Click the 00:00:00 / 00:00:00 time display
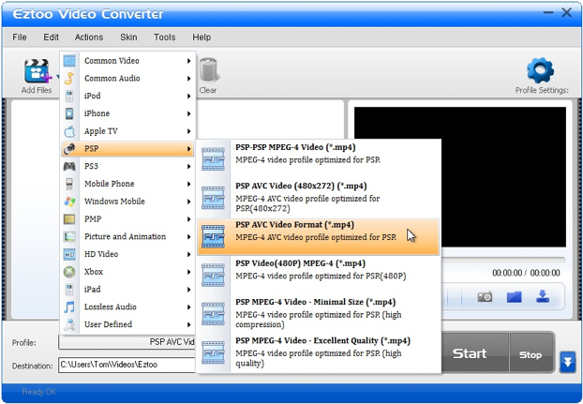 pyautogui.click(x=526, y=273)
